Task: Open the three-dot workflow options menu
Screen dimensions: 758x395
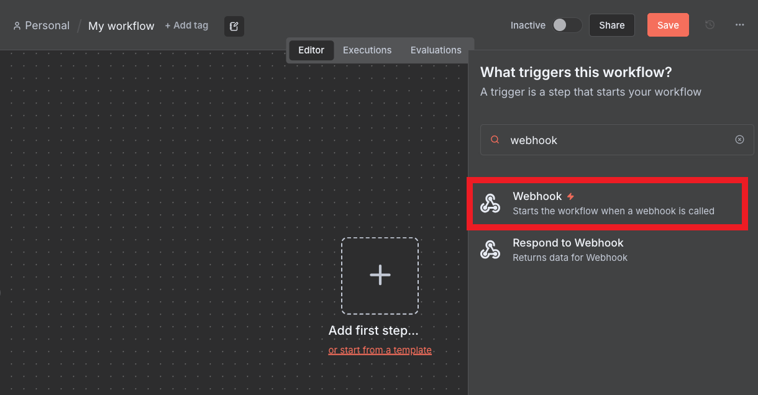Action: point(739,25)
